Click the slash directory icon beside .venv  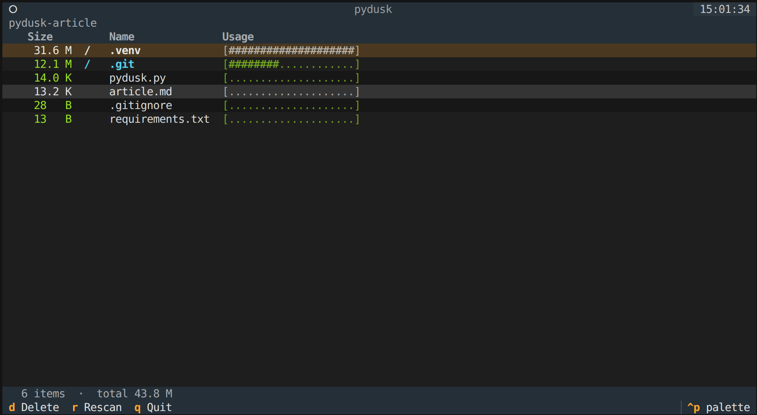[87, 50]
